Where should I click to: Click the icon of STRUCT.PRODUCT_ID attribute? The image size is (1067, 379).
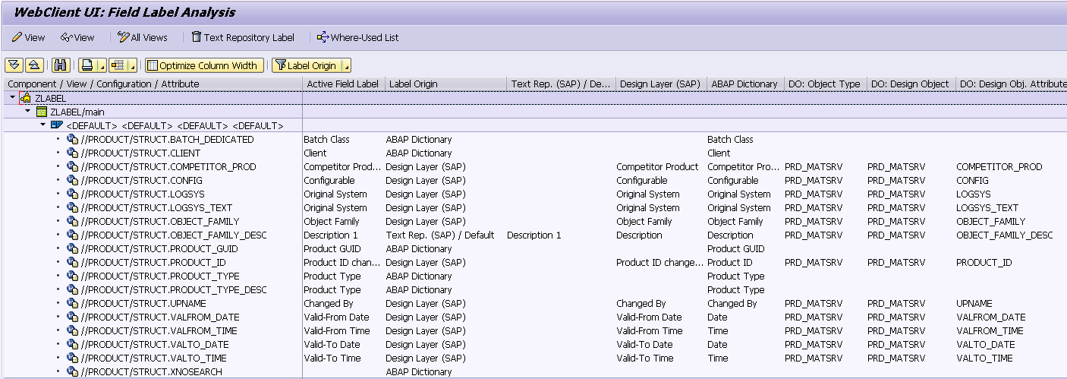pos(73,262)
